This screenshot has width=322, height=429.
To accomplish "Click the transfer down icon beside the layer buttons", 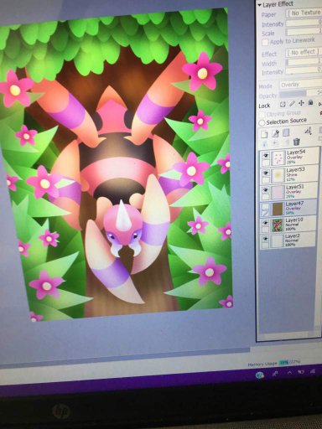I will pyautogui.click(x=309, y=131).
